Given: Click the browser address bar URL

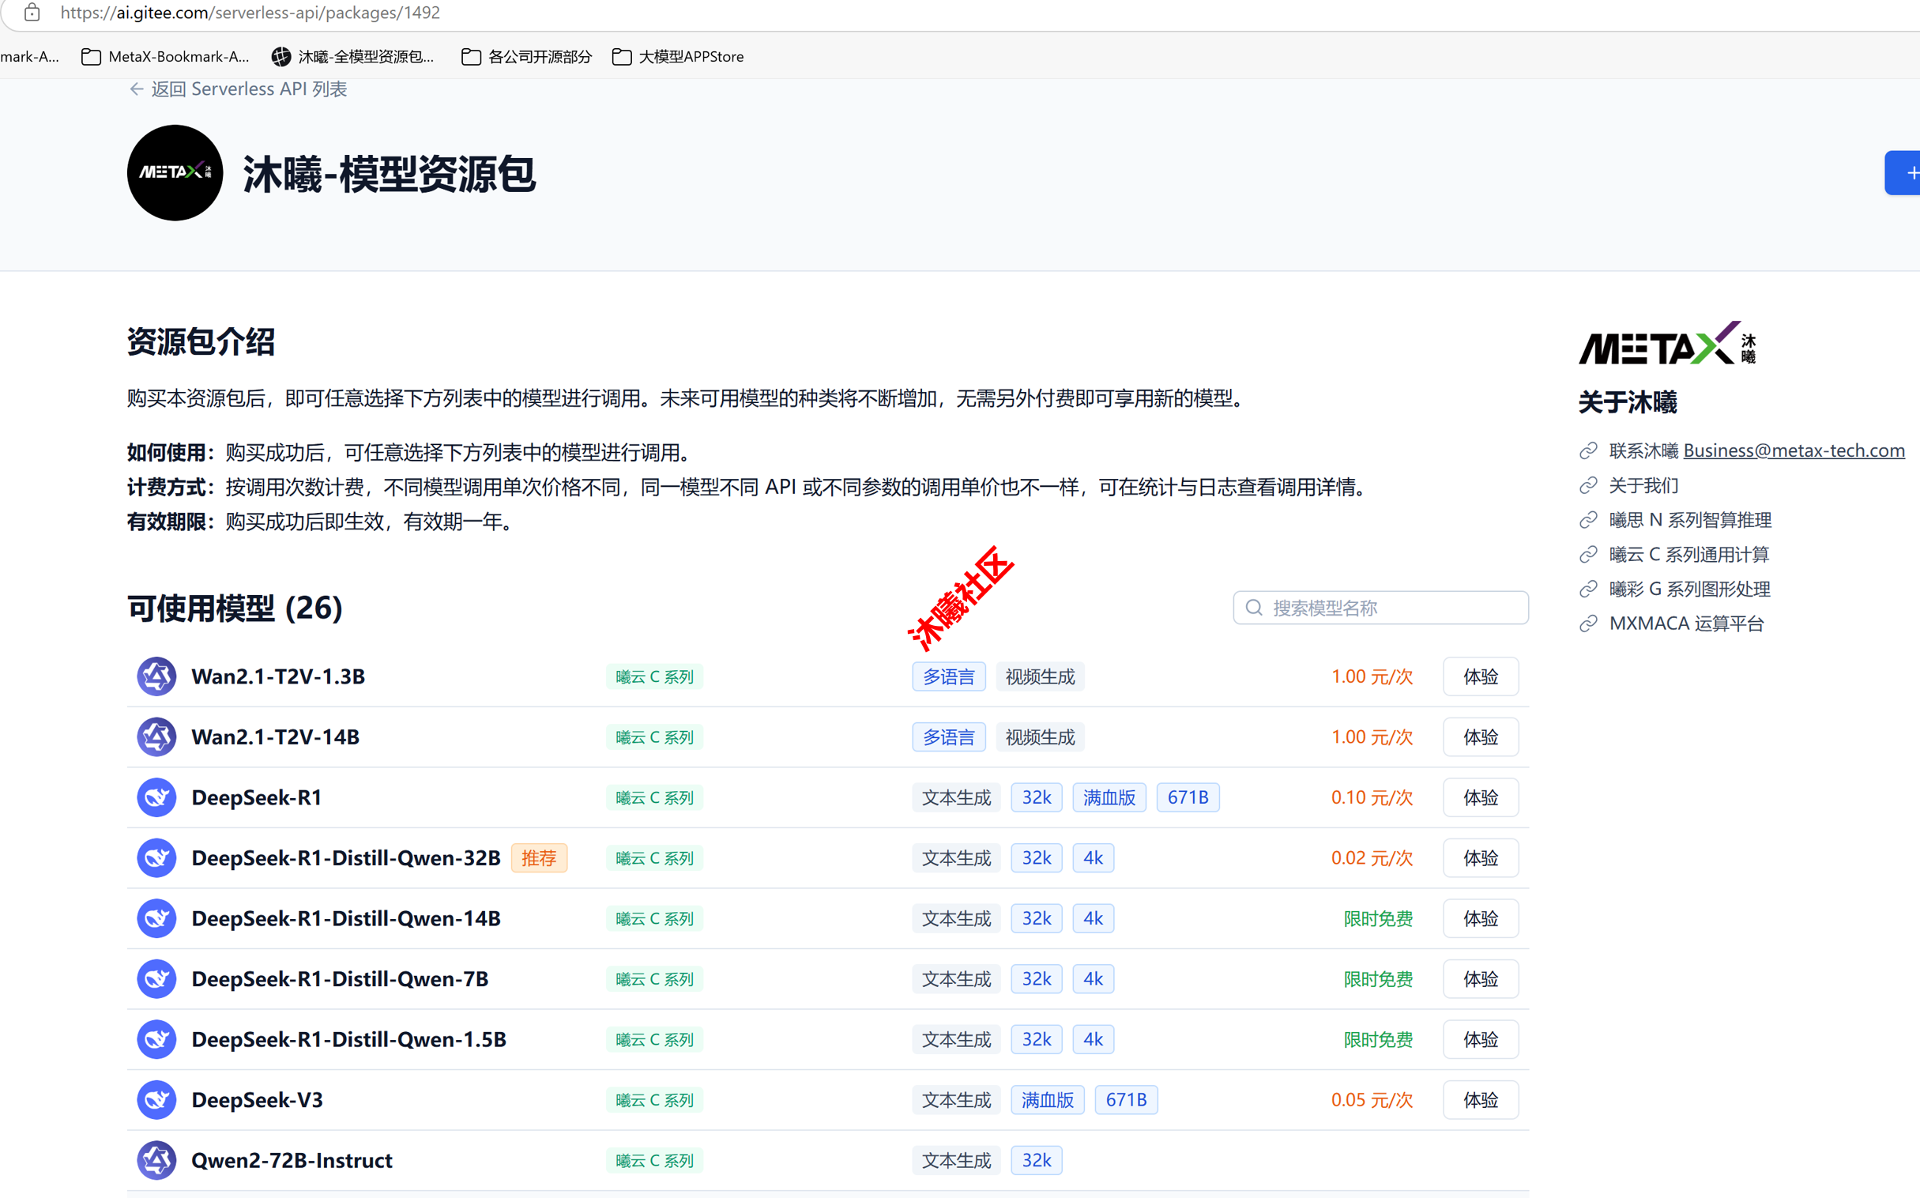Looking at the screenshot, I should [250, 13].
